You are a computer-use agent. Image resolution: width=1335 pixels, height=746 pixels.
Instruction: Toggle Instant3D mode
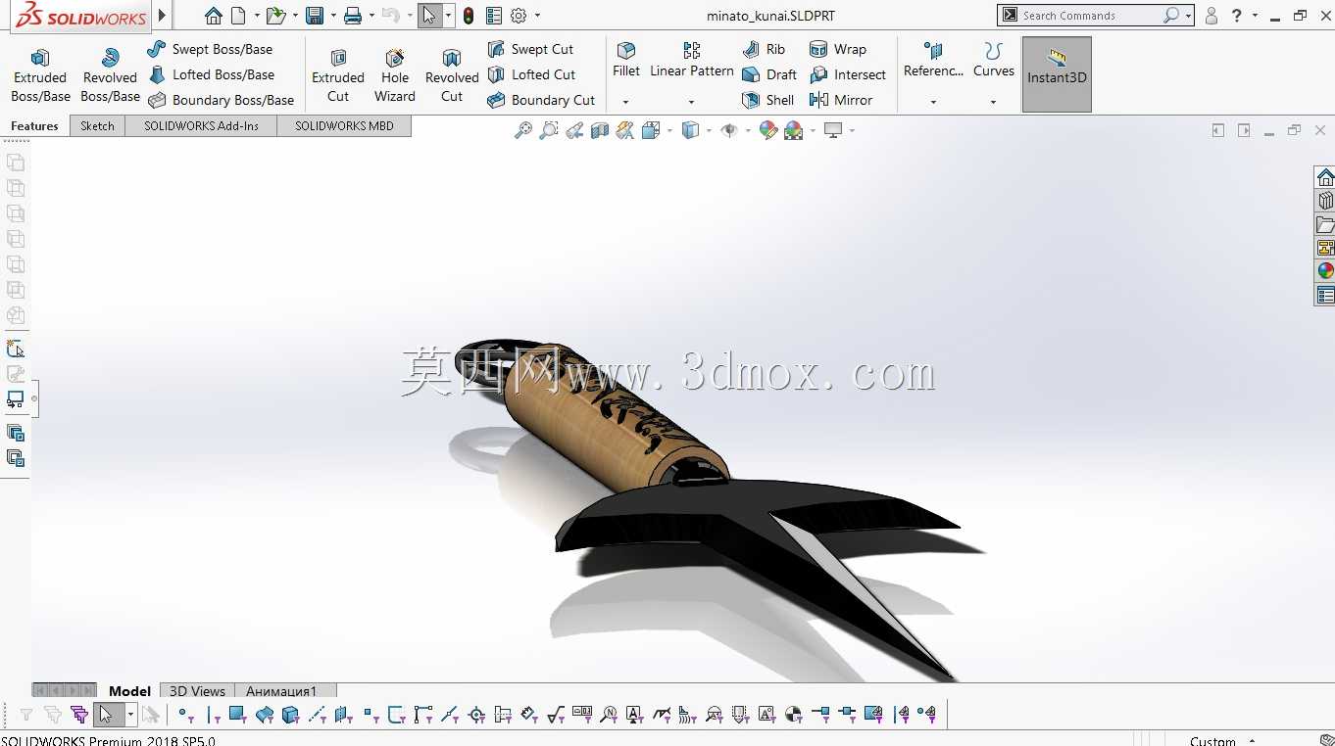tap(1057, 74)
